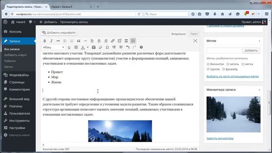The height and width of the screenshot is (153, 272).
Task: Open the Рубрики submenu link
Action: [10, 61]
